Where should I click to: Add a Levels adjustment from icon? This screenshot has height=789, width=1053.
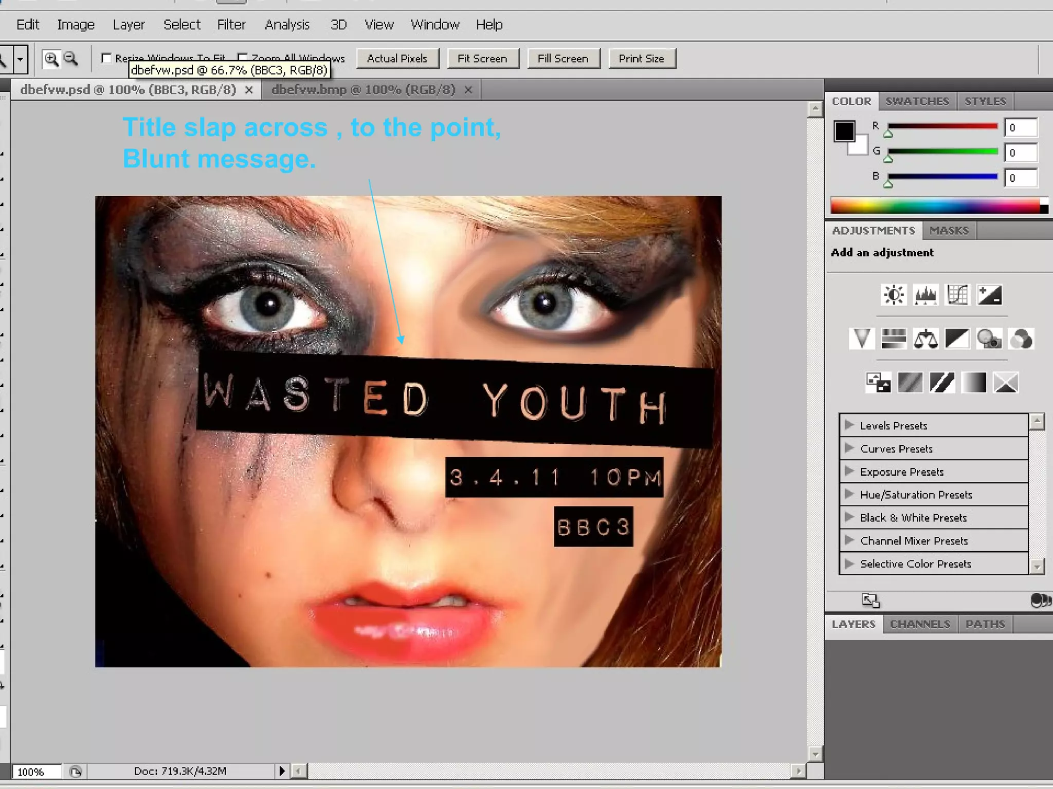pyautogui.click(x=925, y=295)
